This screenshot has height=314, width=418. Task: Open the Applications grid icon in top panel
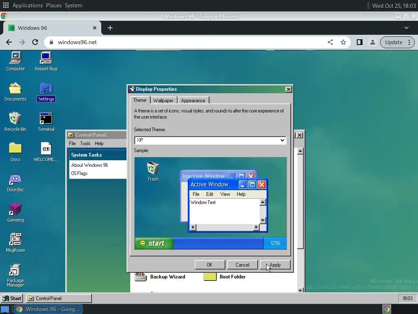(6, 5)
